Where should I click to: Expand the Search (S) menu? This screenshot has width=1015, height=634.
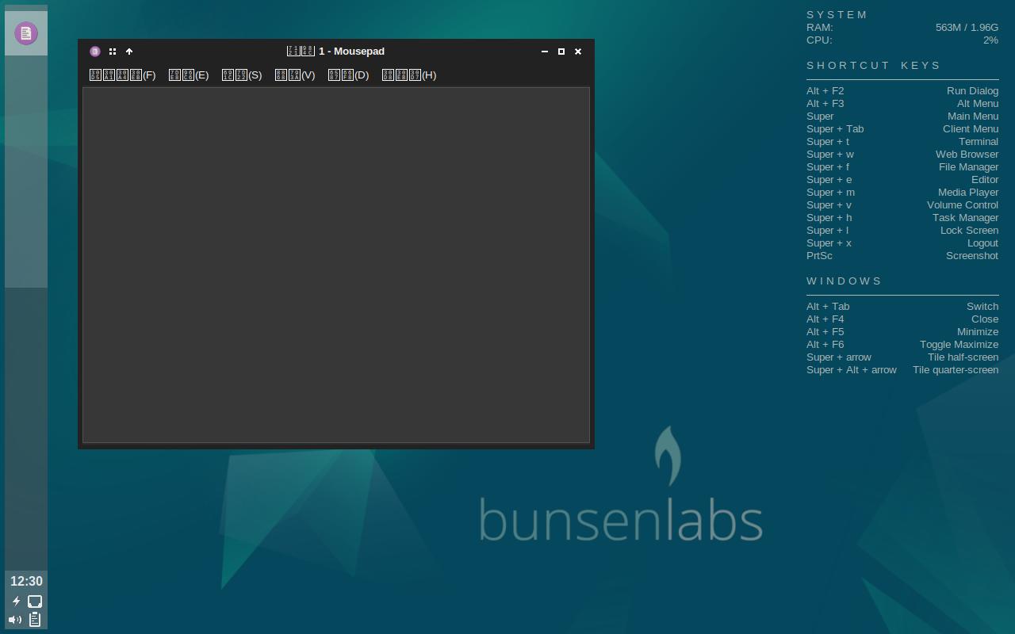point(242,75)
